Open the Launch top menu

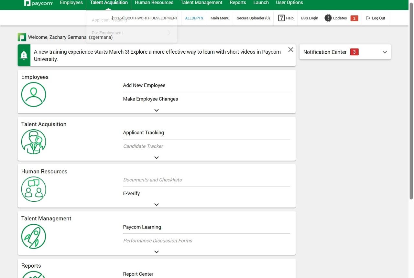click(261, 3)
